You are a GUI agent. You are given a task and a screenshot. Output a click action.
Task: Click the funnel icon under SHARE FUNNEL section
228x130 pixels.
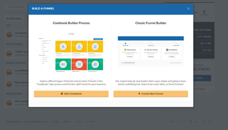(9, 103)
